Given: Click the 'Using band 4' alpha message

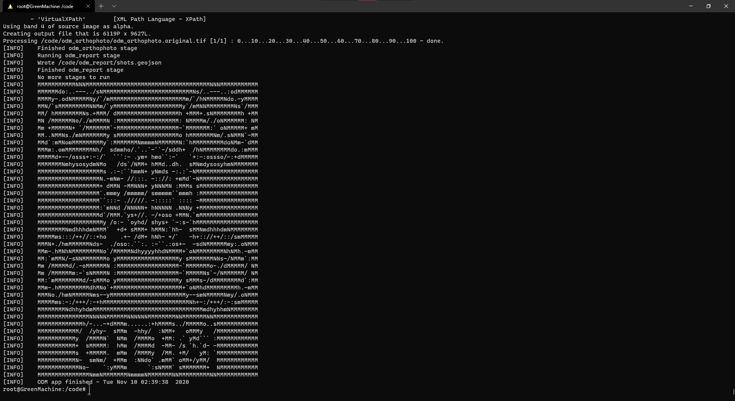Looking at the screenshot, I should tap(68, 26).
